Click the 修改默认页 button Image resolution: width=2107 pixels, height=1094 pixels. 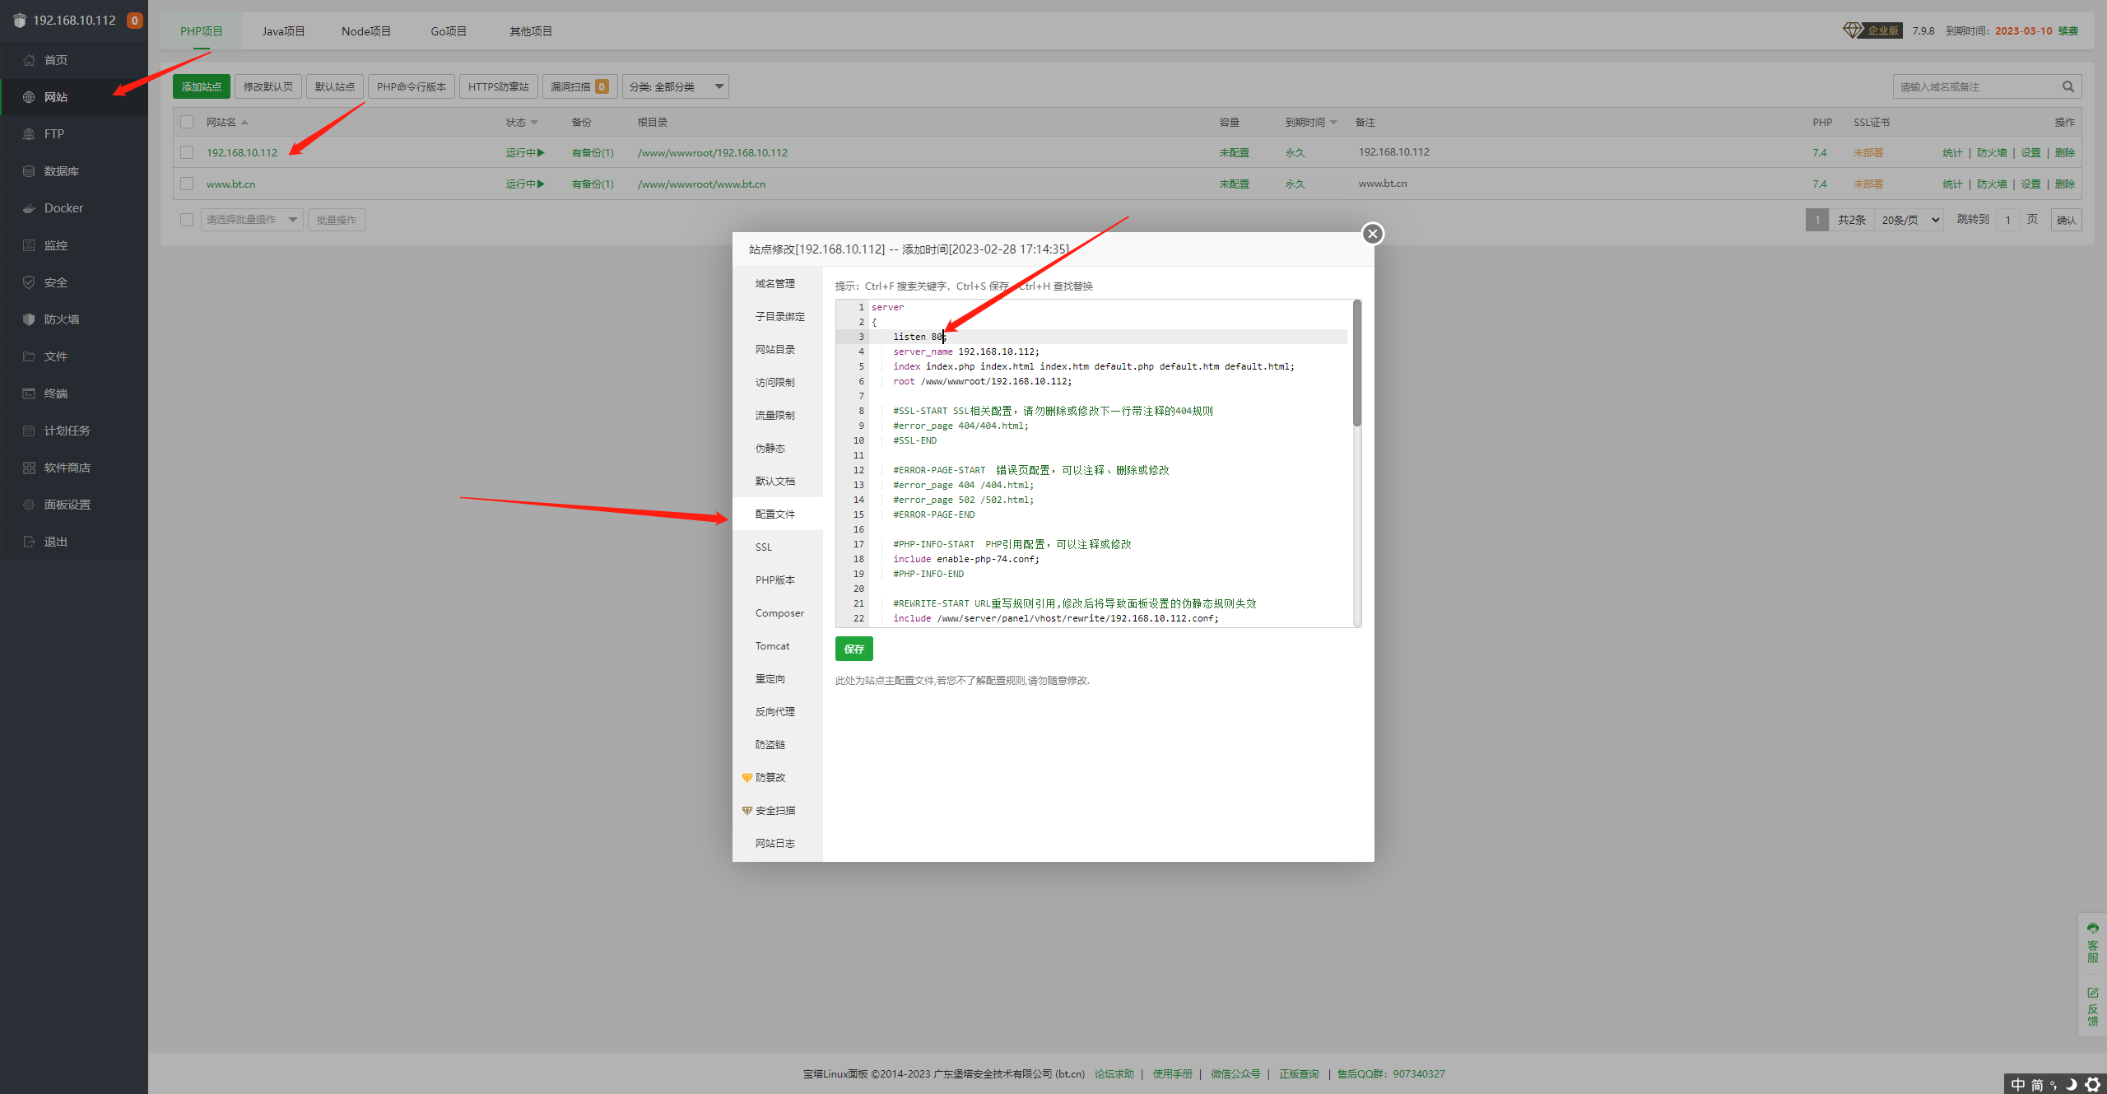click(268, 86)
